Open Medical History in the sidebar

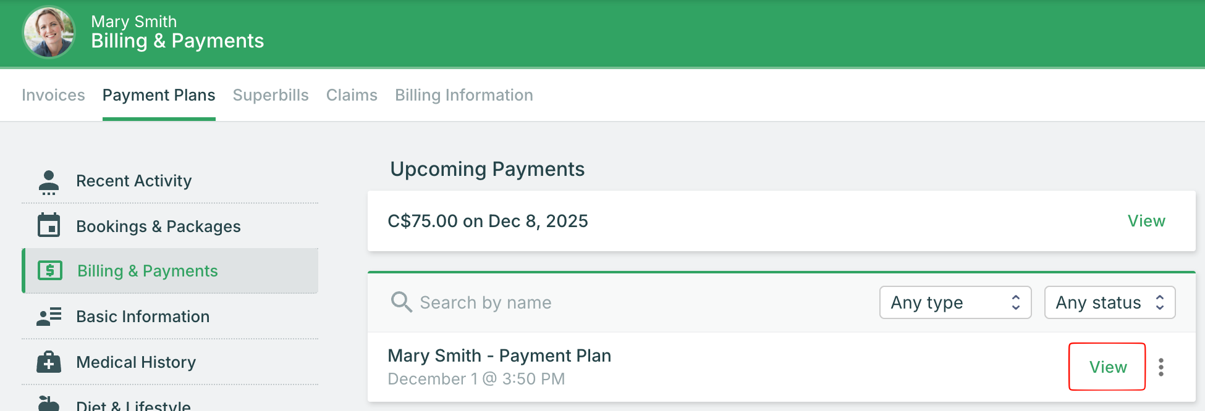coord(136,362)
